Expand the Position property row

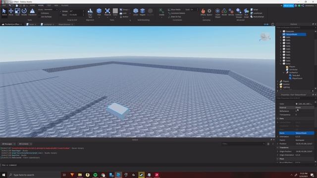tap(278, 144)
